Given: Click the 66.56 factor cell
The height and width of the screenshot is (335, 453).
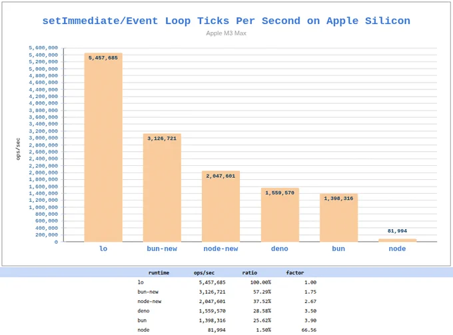Looking at the screenshot, I should click(x=309, y=330).
